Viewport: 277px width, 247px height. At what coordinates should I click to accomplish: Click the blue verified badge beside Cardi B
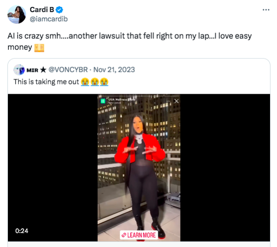click(x=60, y=10)
